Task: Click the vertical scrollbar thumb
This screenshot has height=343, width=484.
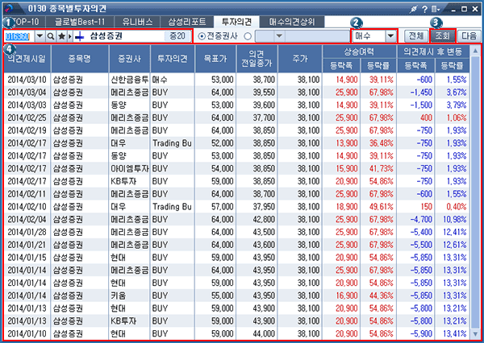Action: [x=475, y=192]
